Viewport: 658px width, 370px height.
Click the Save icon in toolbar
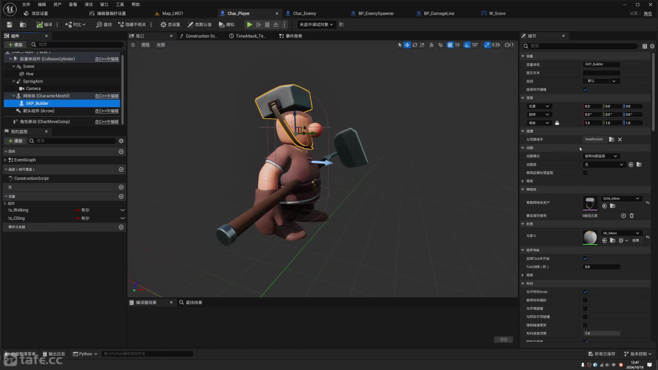9,24
